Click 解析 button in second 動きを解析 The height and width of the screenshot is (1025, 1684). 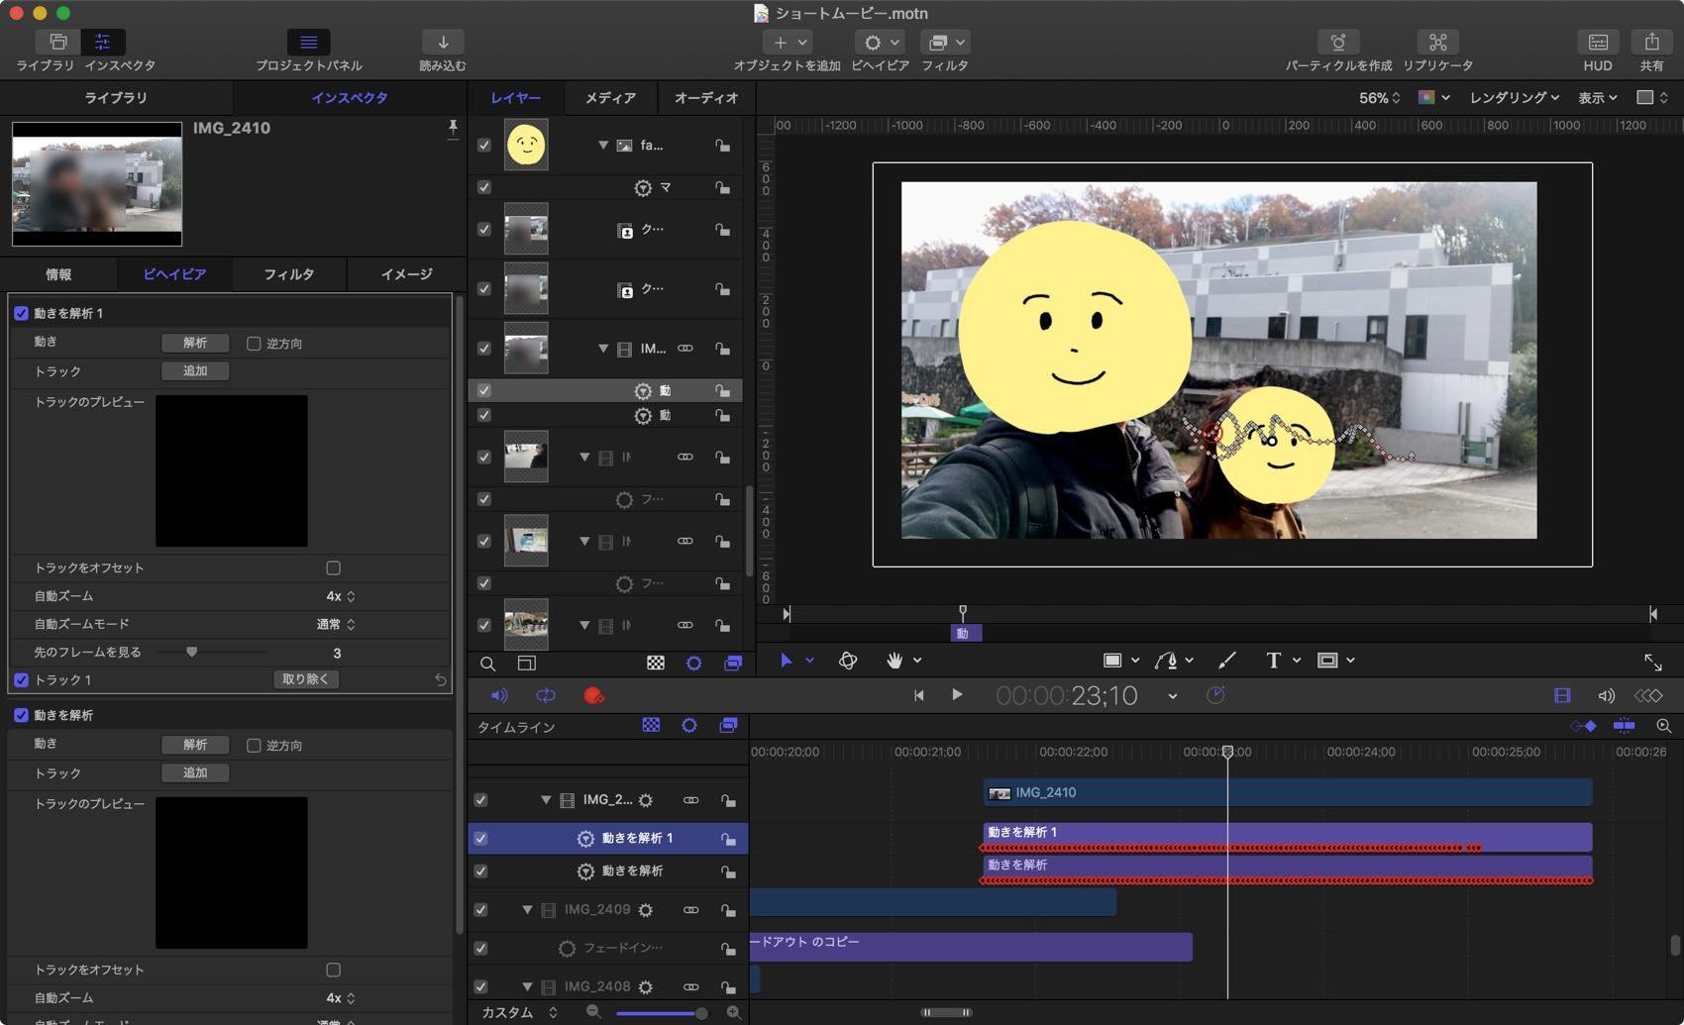[195, 745]
